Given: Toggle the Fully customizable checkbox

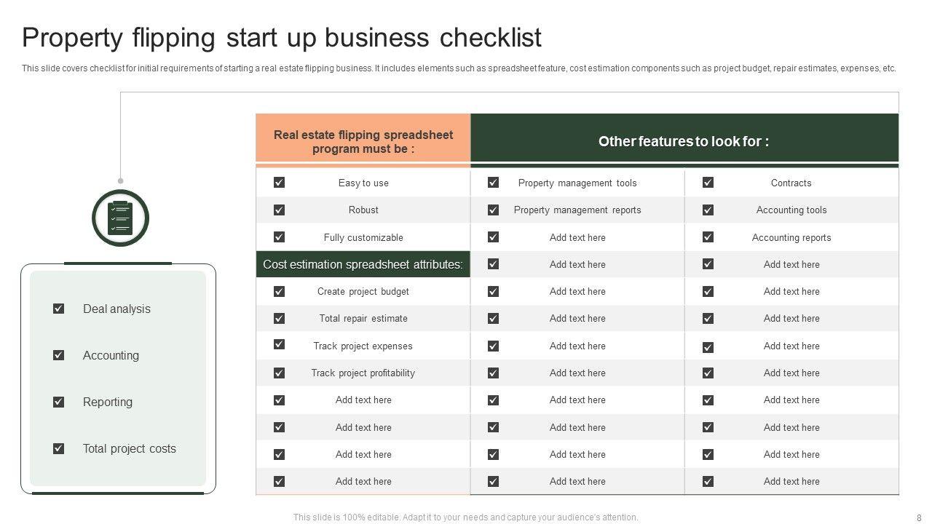Looking at the screenshot, I should [279, 237].
